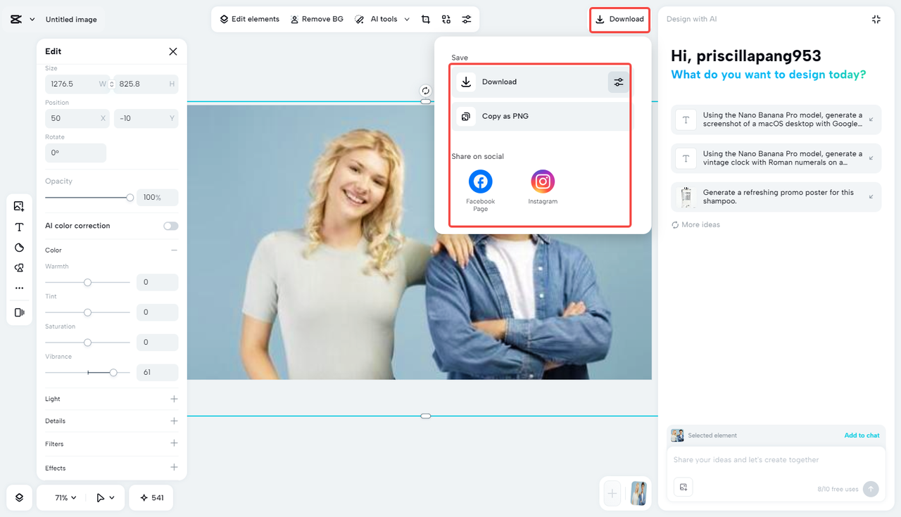Adjust the Opacity slider handle
Screen dimensions: 901x517
point(130,198)
